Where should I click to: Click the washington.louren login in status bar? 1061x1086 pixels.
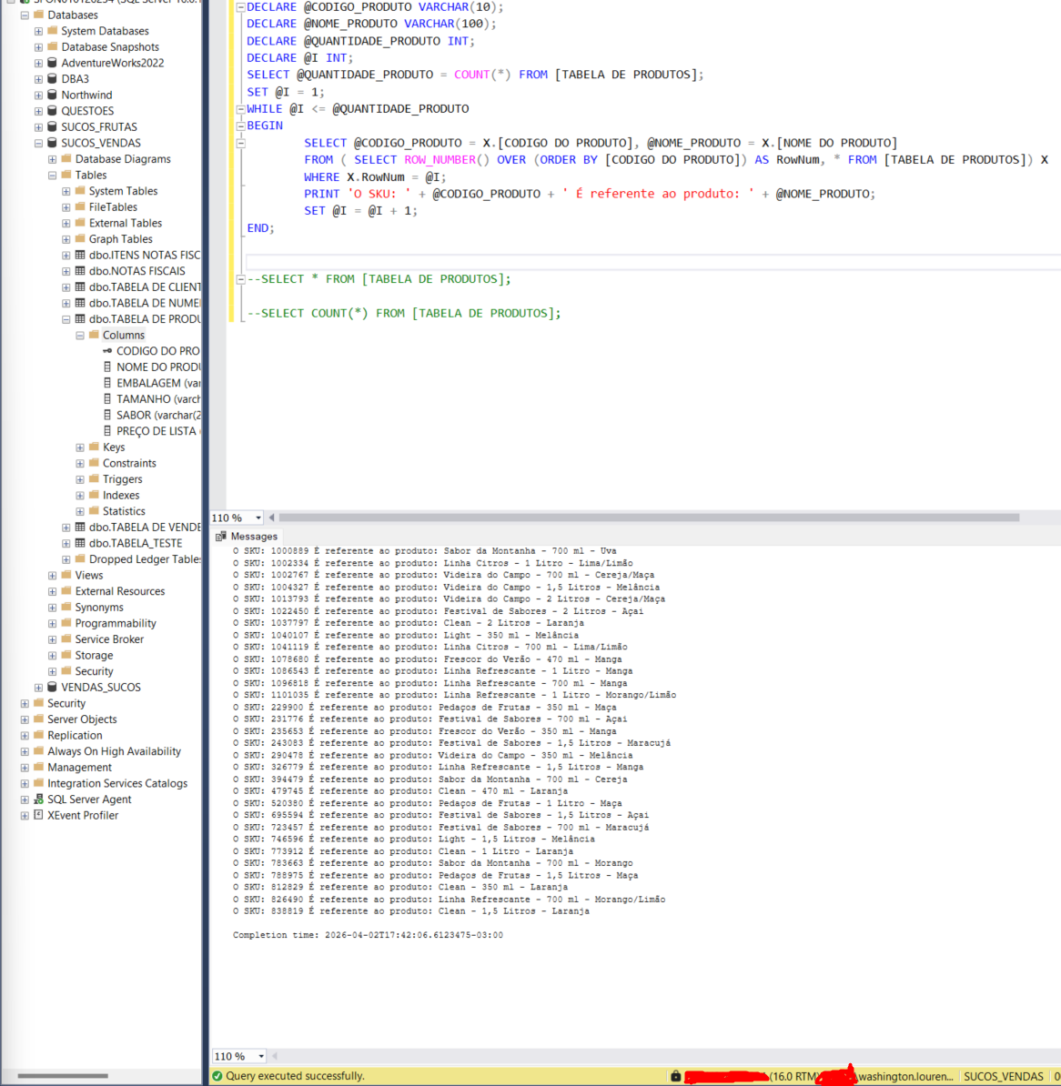(x=904, y=1076)
